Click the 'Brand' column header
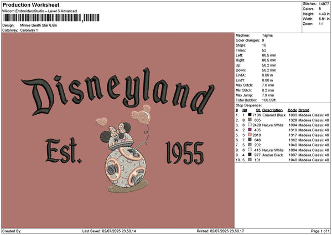This screenshot has height=235, width=332. click(304, 110)
